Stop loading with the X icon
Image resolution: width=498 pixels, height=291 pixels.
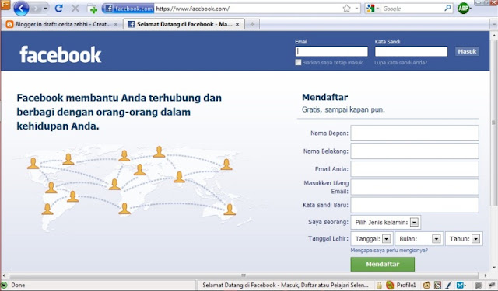[75, 9]
